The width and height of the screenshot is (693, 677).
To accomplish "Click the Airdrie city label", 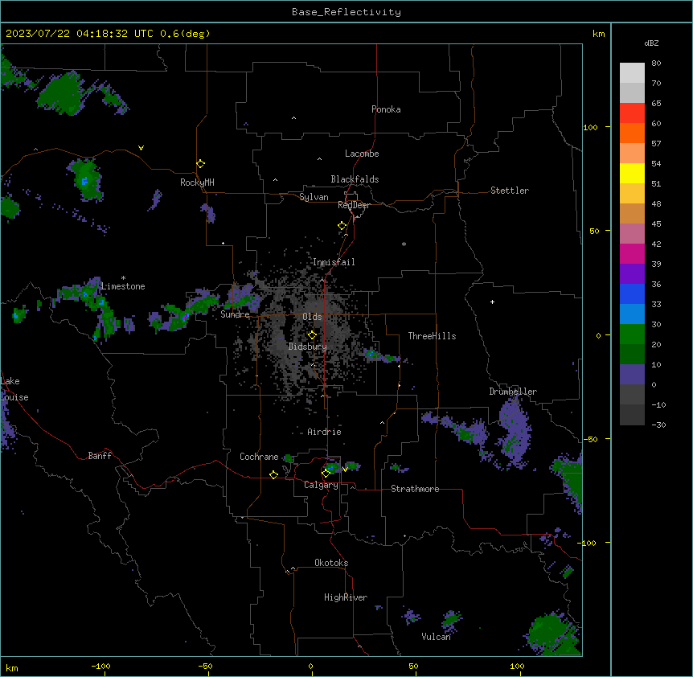I will [325, 432].
